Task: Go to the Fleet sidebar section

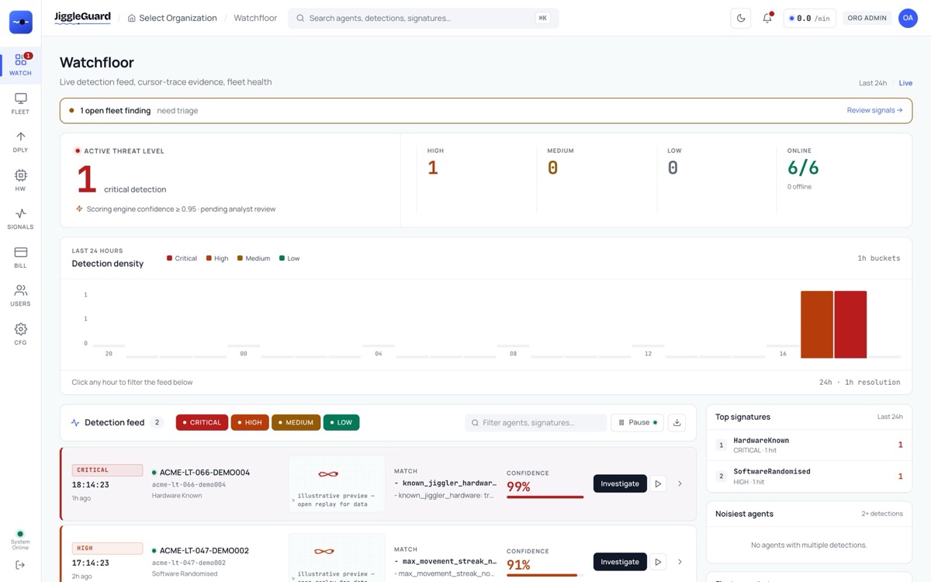Action: coord(20,103)
